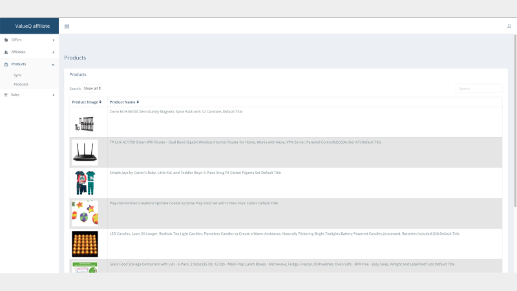Focus the Search input field
Screen dimensions: 517x291
[479, 89]
